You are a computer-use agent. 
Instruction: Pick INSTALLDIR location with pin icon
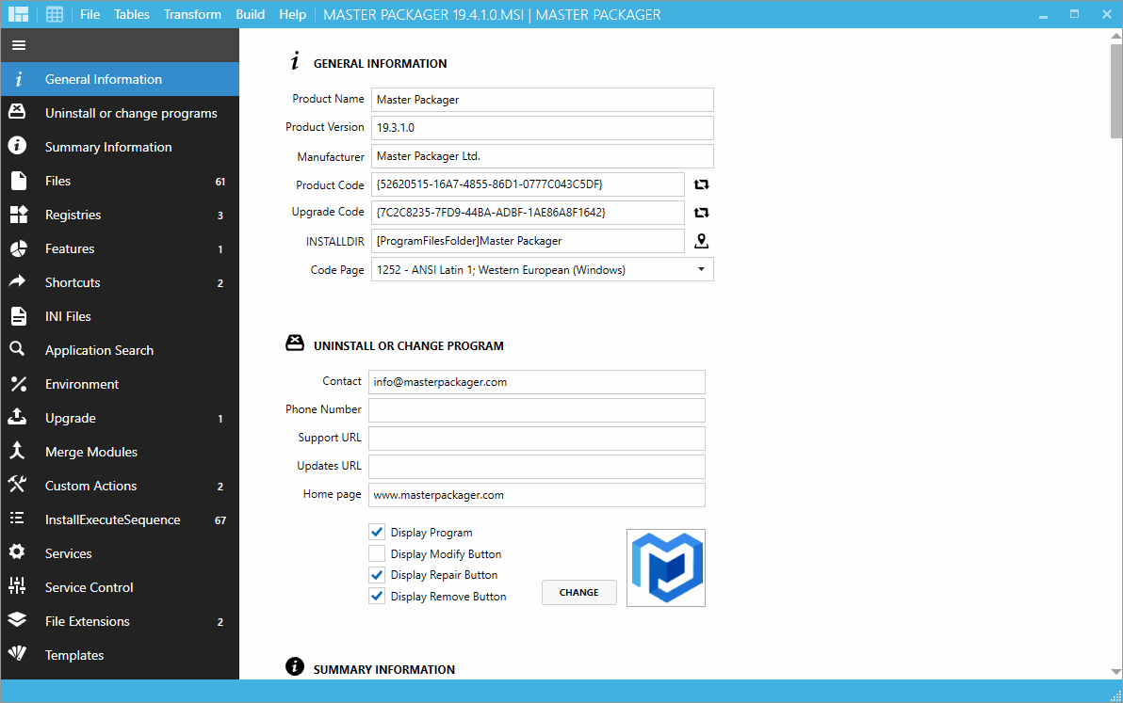701,241
